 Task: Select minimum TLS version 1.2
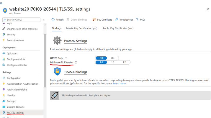coord(124,62)
